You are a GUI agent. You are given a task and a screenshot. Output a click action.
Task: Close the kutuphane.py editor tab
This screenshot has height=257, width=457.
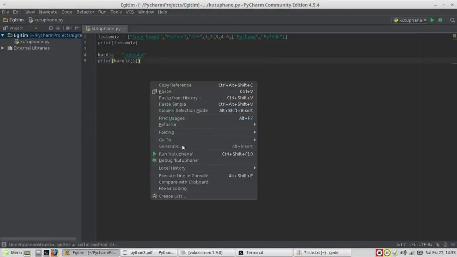point(124,29)
